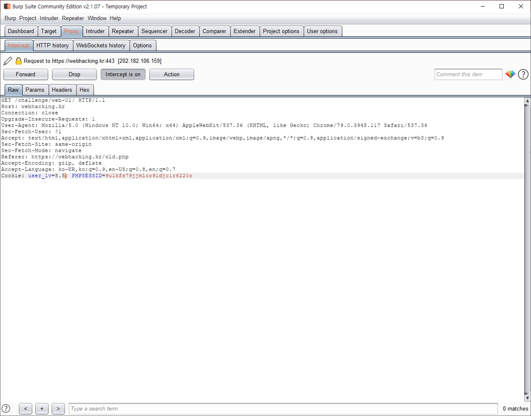Click the padlock HTTPS icon
Screen dimensions: 531x416
18,61
